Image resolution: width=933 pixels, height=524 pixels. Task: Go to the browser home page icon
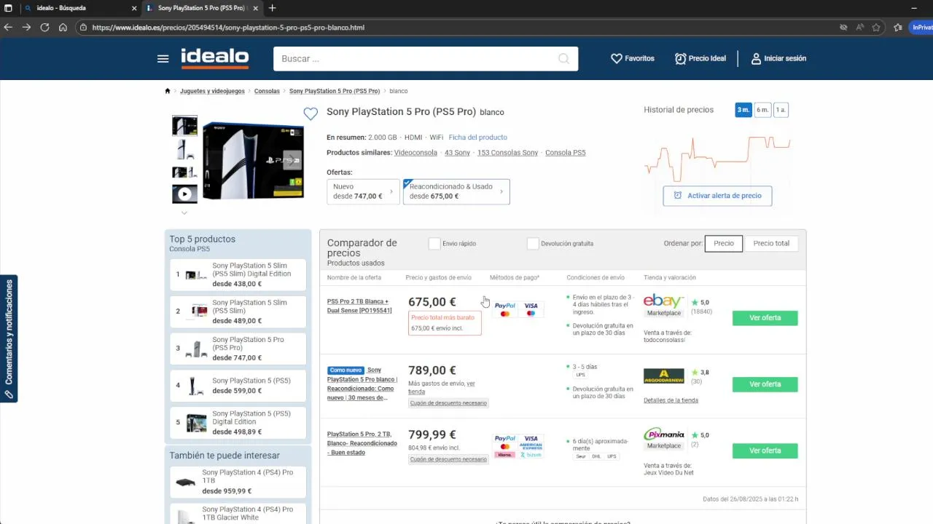tap(63, 28)
